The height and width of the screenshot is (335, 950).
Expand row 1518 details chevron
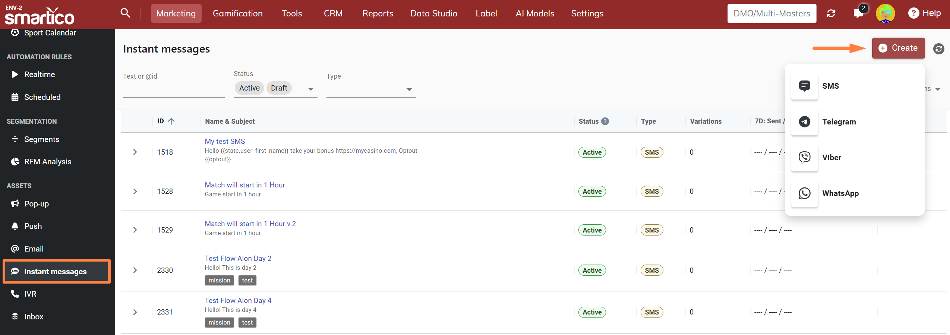135,152
